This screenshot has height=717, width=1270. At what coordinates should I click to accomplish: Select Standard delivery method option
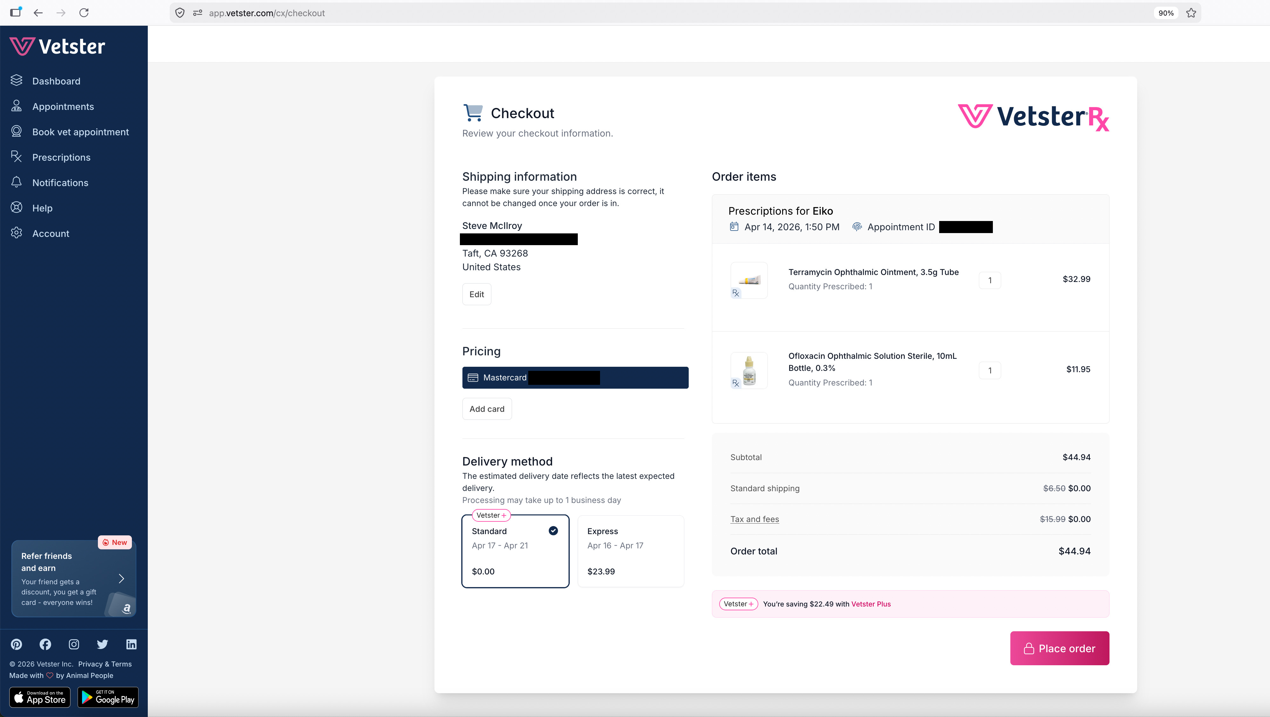515,551
